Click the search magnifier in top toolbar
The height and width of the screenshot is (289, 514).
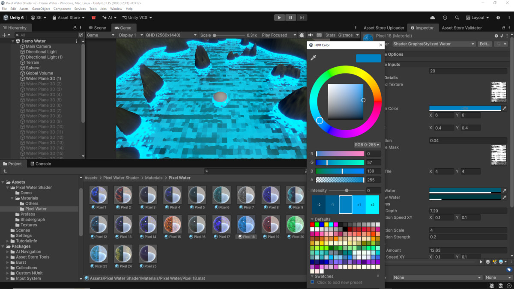457,18
